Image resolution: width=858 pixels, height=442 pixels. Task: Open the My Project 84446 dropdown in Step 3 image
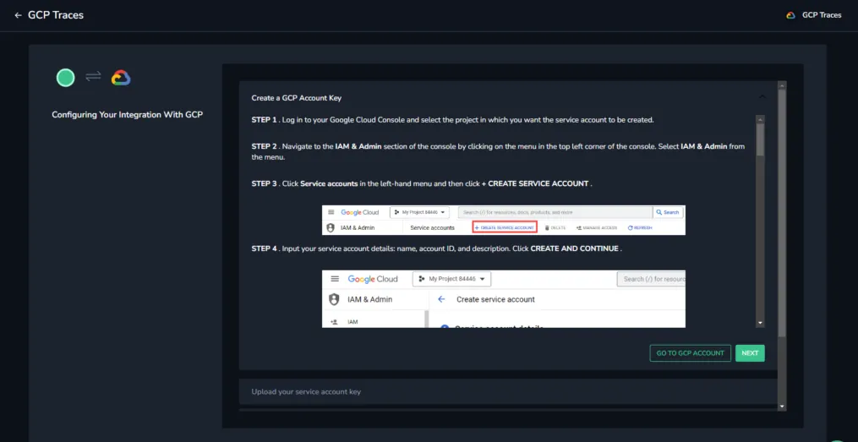click(419, 212)
